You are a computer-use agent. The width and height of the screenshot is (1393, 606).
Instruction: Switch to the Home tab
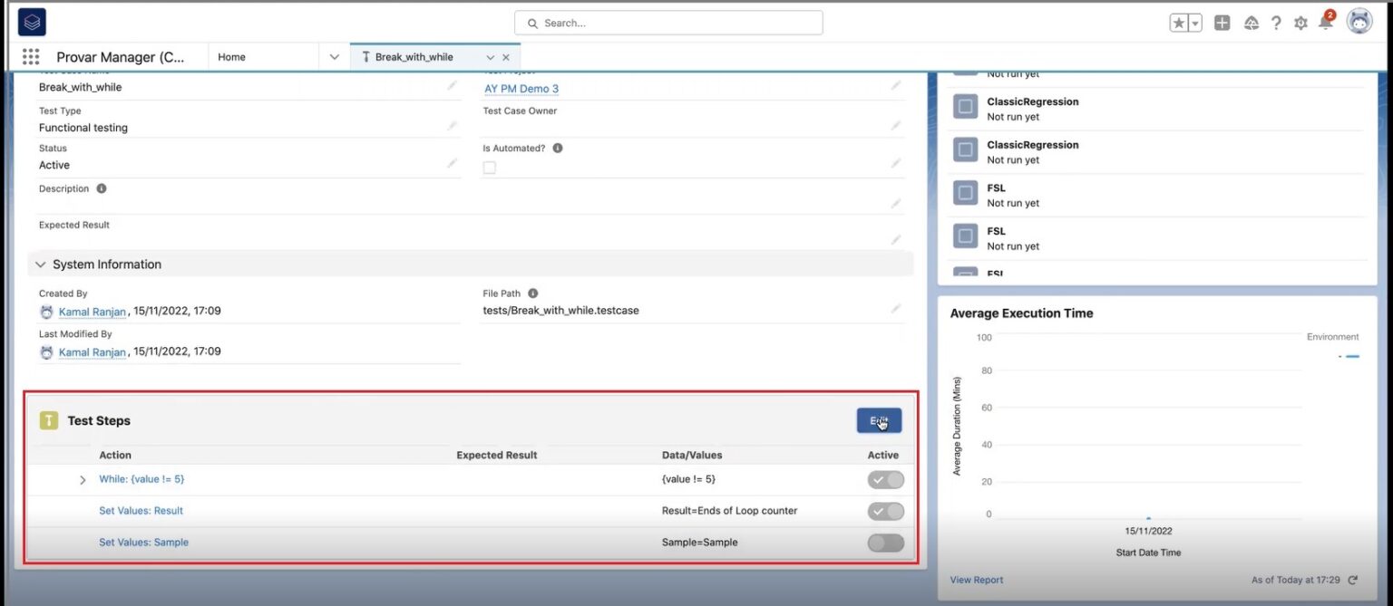point(230,56)
